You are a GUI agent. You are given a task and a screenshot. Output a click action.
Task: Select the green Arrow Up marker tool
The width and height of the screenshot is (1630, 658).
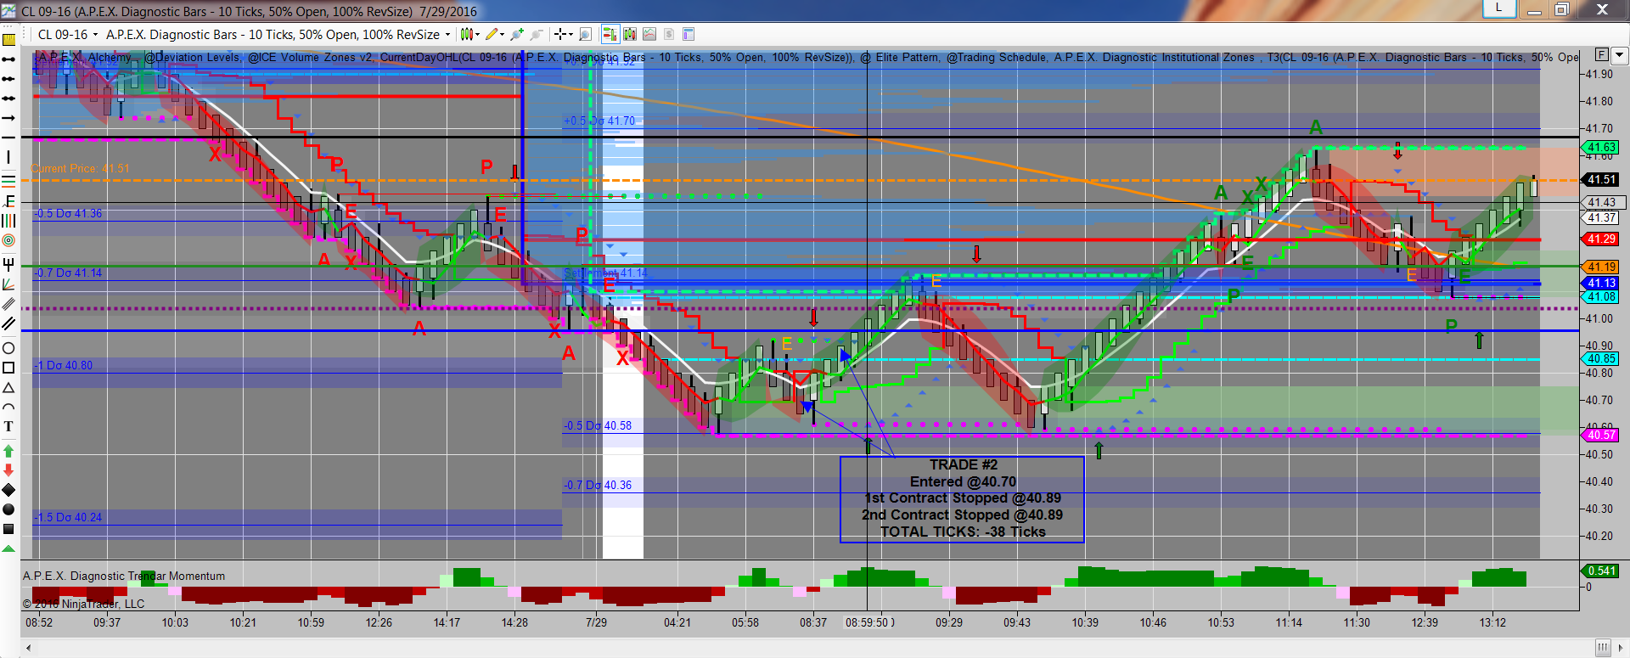(x=8, y=451)
